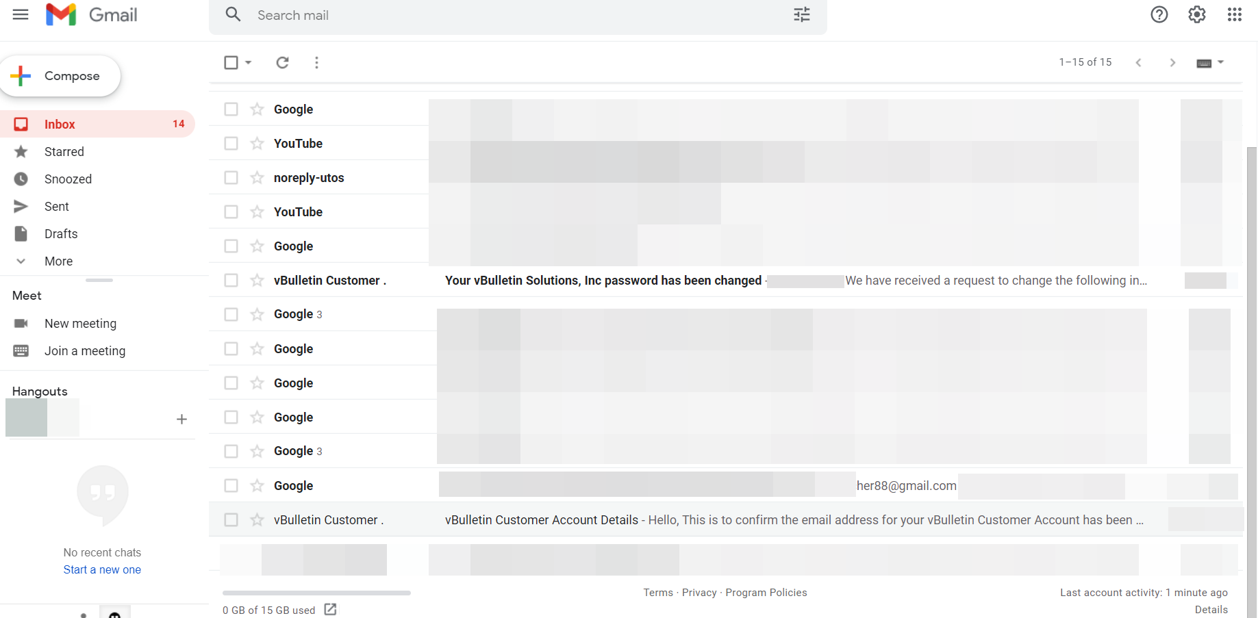The height and width of the screenshot is (618, 1258).
Task: Open the Program Policies link
Action: click(x=766, y=593)
